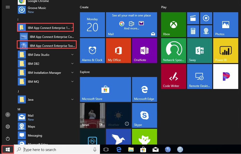Open the Alarms & Clock tile

pyautogui.click(x=92, y=51)
